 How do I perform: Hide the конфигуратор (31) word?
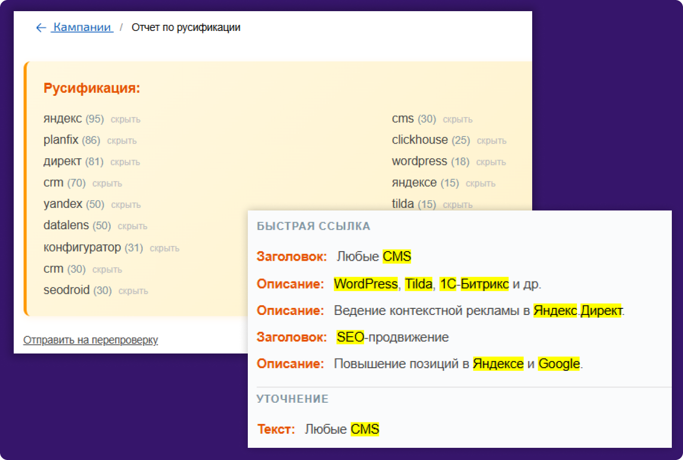click(165, 249)
